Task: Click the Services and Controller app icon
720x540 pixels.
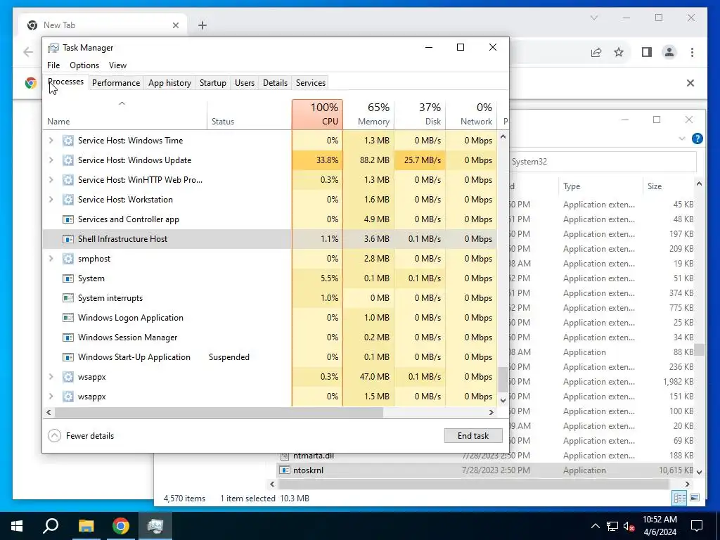Action: [x=68, y=219]
